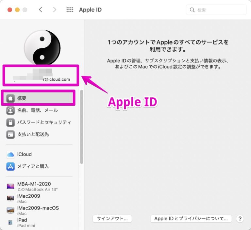Click the padlock icon for パスワードとセキュリティ
This screenshot has width=251, height=230.
coord(10,123)
